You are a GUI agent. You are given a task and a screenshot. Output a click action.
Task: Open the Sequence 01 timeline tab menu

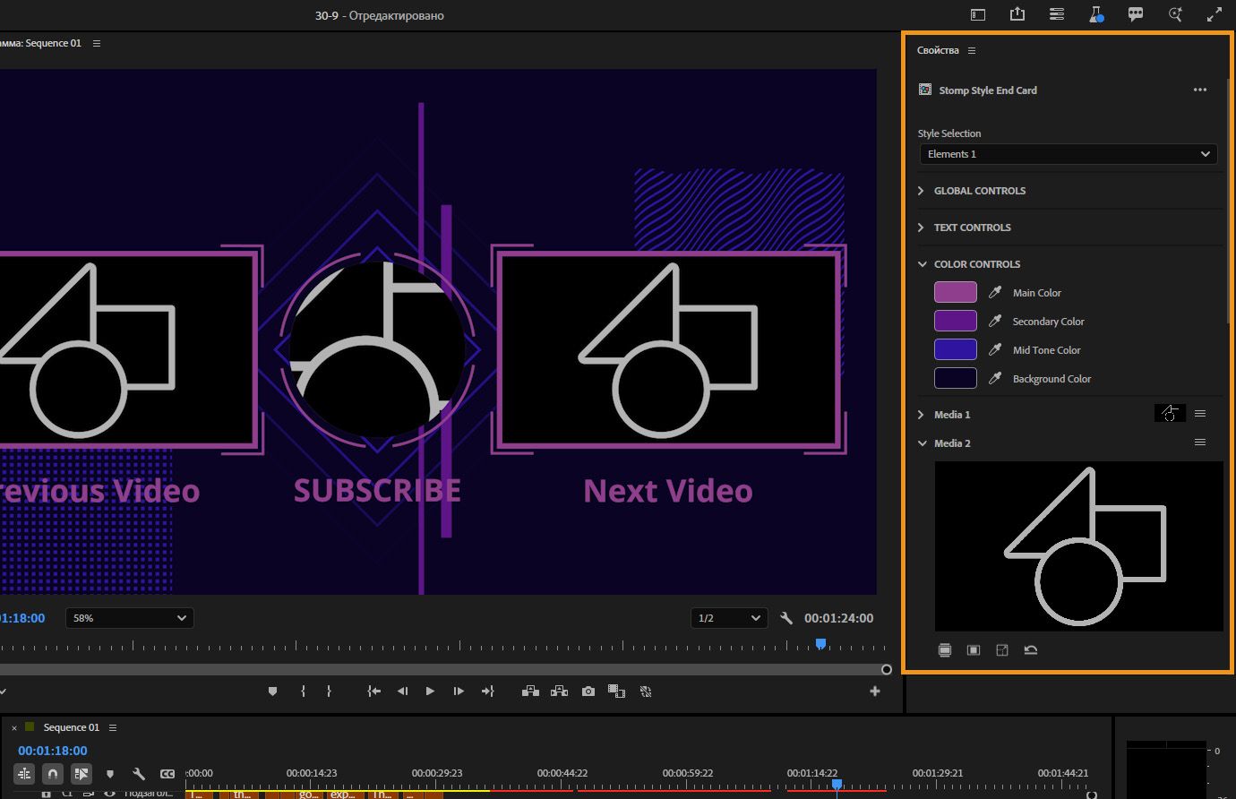point(113,727)
